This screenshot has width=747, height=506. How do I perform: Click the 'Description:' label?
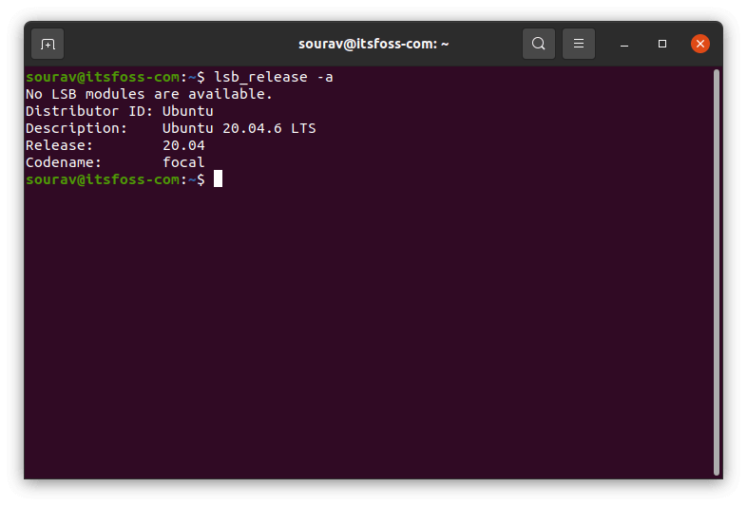click(76, 128)
